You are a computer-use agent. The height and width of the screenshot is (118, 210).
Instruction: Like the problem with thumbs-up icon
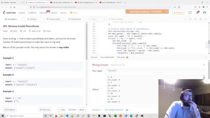tap(11, 31)
